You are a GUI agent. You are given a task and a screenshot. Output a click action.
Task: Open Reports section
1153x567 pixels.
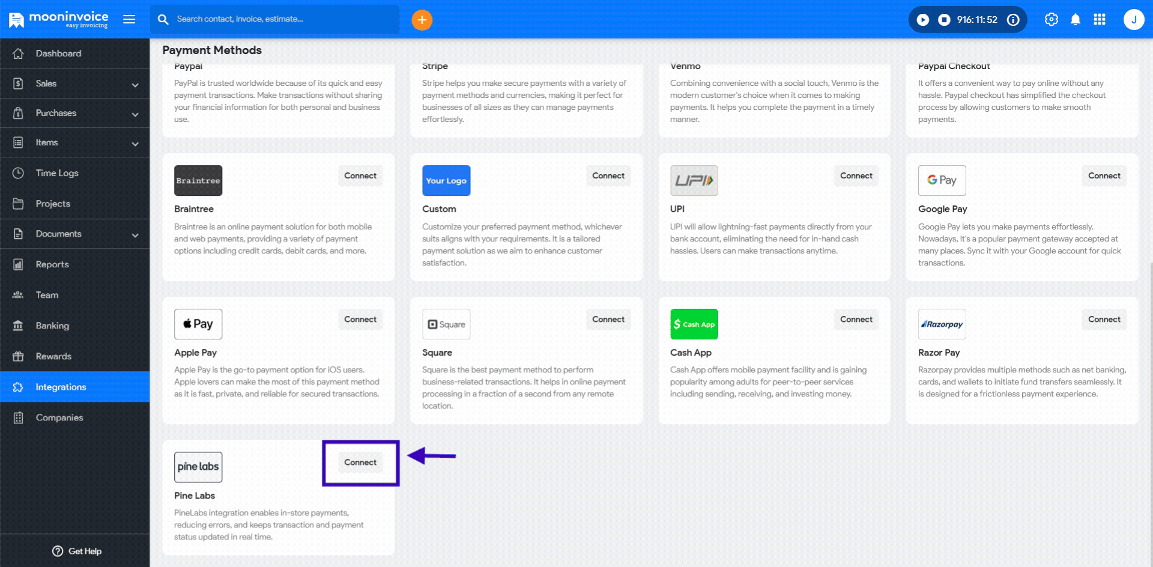(x=74, y=264)
